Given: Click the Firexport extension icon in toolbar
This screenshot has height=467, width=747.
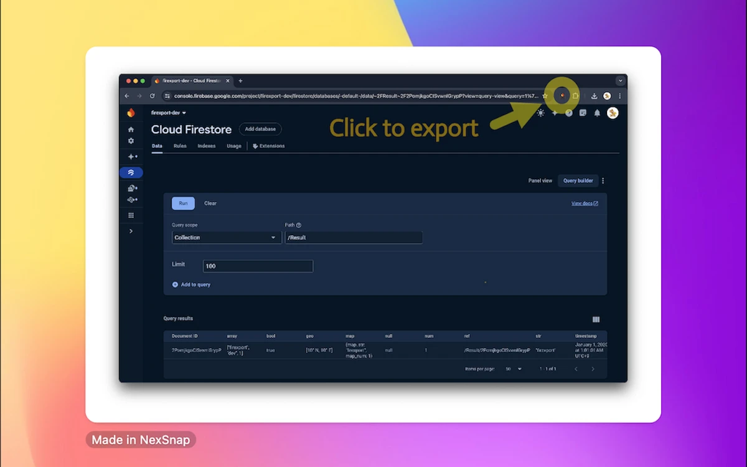Looking at the screenshot, I should pyautogui.click(x=562, y=96).
